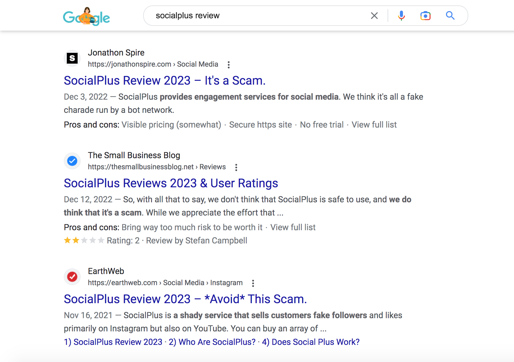This screenshot has width=514, height=362.
Task: Click The Small Business Blog site name
Action: tap(134, 155)
